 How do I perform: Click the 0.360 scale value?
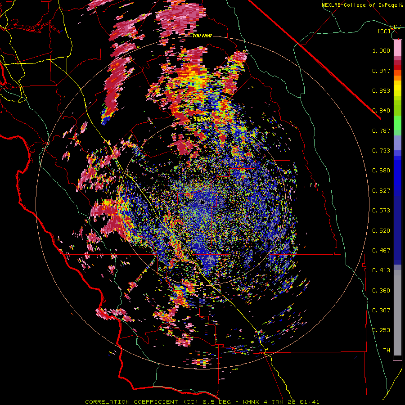pos(381,291)
